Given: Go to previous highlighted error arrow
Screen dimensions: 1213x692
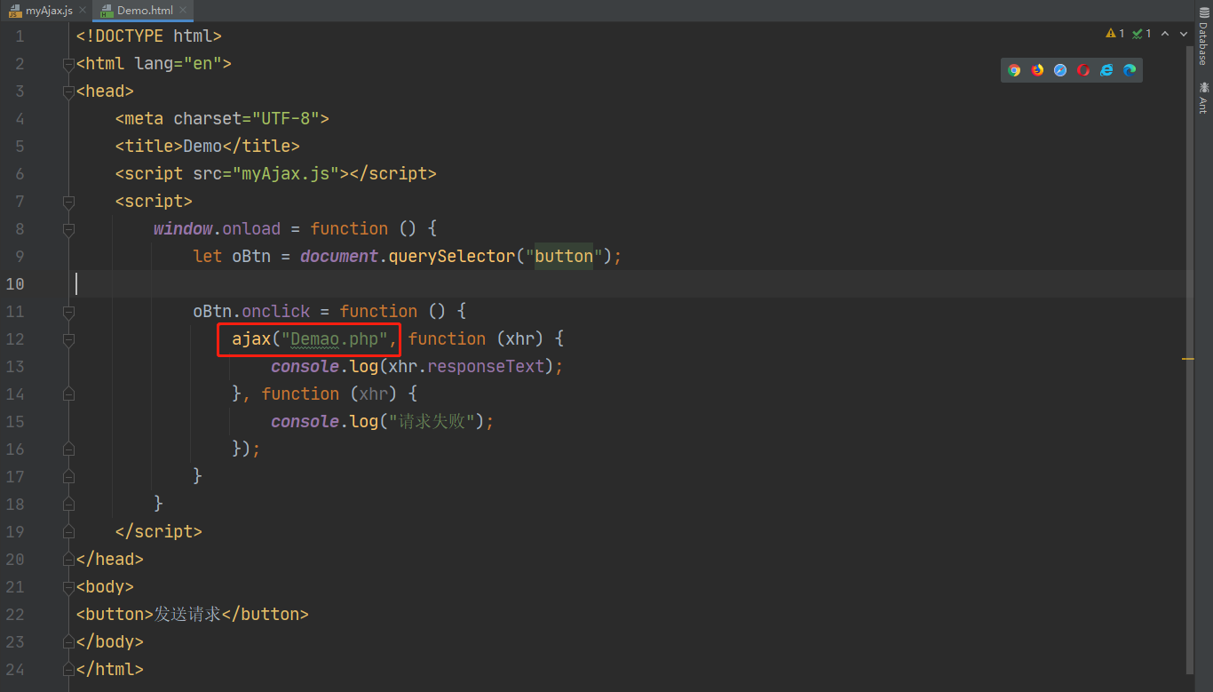Looking at the screenshot, I should click(1166, 34).
